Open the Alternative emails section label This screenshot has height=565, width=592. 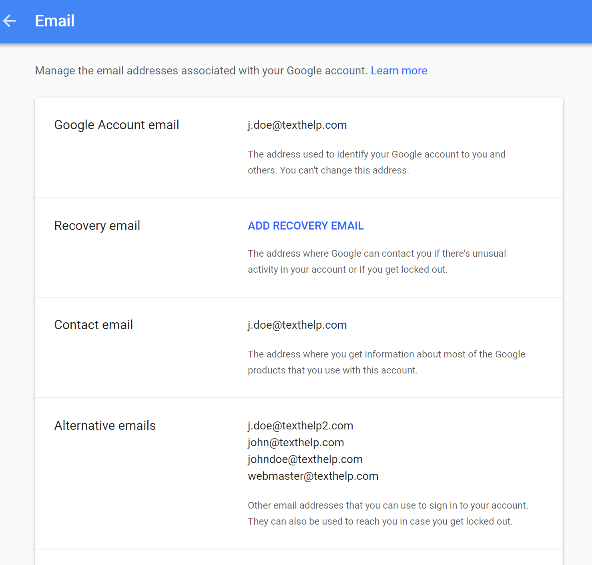click(x=105, y=426)
